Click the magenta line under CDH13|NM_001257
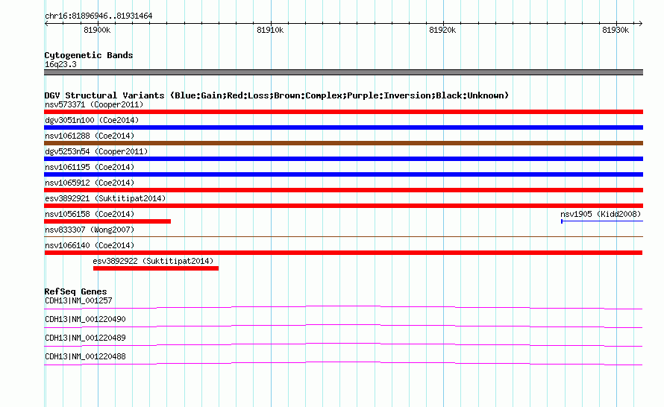 343,308
